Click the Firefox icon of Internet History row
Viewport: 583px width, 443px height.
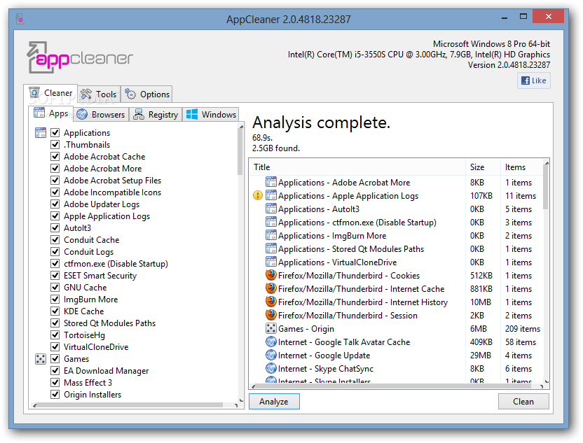(x=271, y=302)
